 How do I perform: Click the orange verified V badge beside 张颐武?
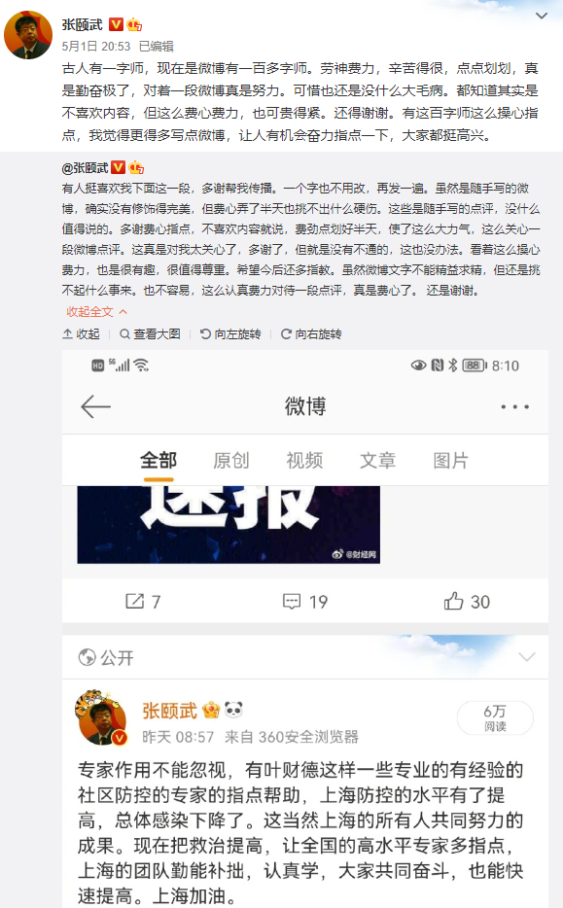point(116,24)
